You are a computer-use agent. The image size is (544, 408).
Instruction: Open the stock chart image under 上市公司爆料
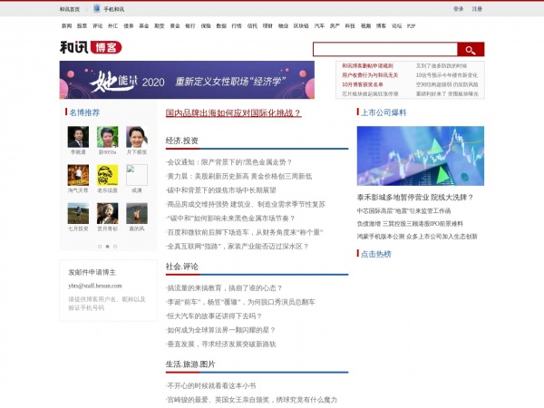(x=421, y=156)
